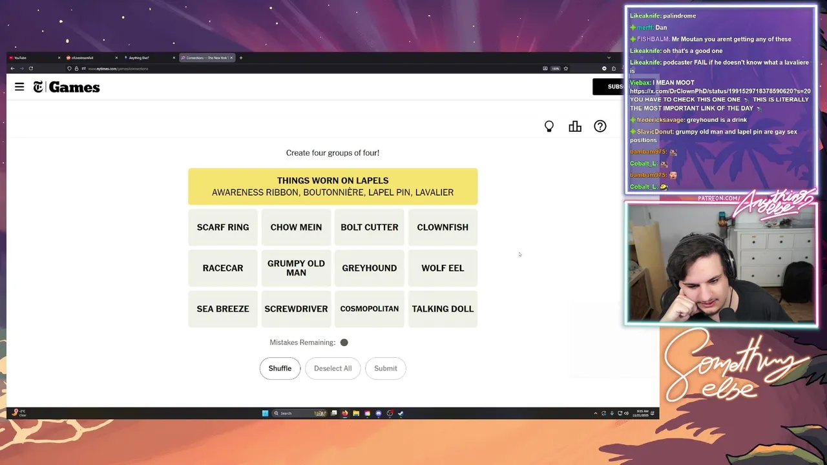Viewport: 827px width, 465px height.
Task: Open volume control in system tray
Action: point(625,413)
